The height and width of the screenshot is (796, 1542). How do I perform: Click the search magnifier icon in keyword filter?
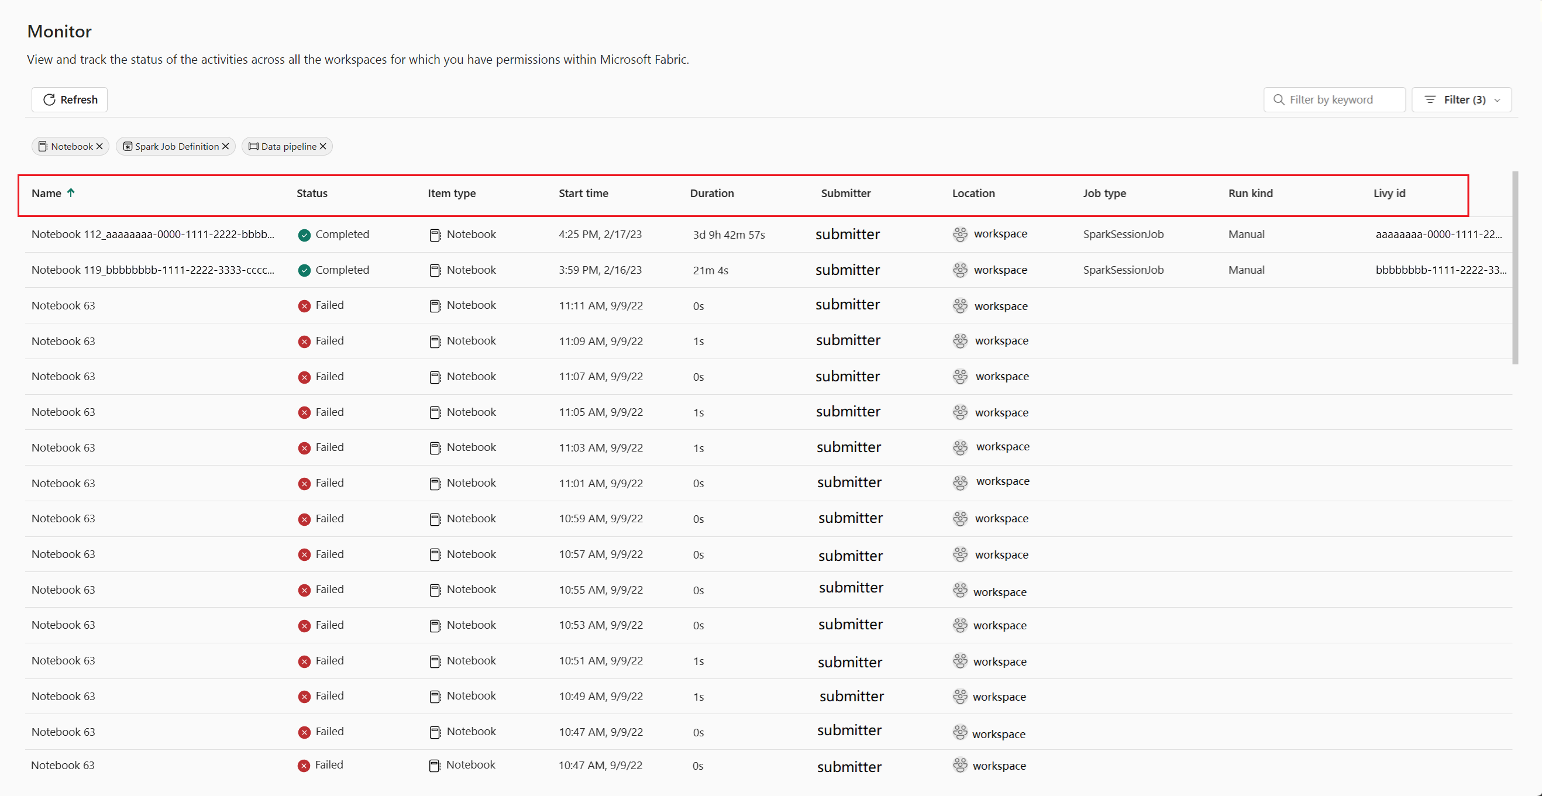pos(1279,99)
